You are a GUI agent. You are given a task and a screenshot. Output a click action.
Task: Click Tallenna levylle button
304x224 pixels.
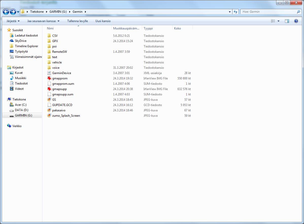click(78, 21)
